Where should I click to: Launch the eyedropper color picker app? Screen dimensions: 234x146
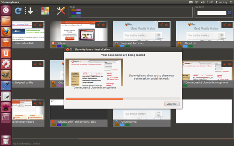tap(6, 86)
